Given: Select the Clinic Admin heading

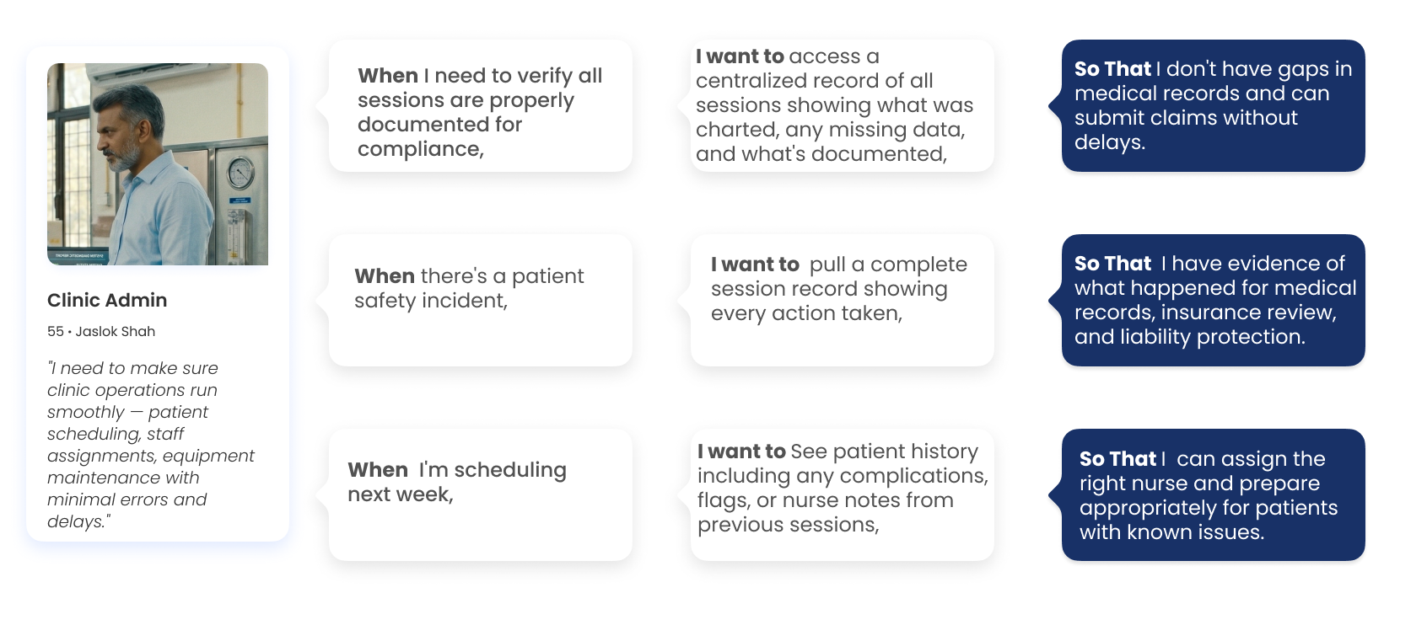Looking at the screenshot, I should pyautogui.click(x=107, y=300).
